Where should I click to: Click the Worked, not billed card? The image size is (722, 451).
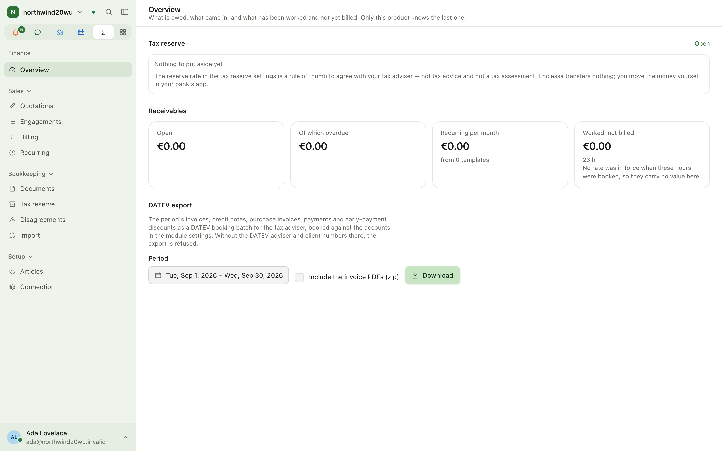(642, 155)
